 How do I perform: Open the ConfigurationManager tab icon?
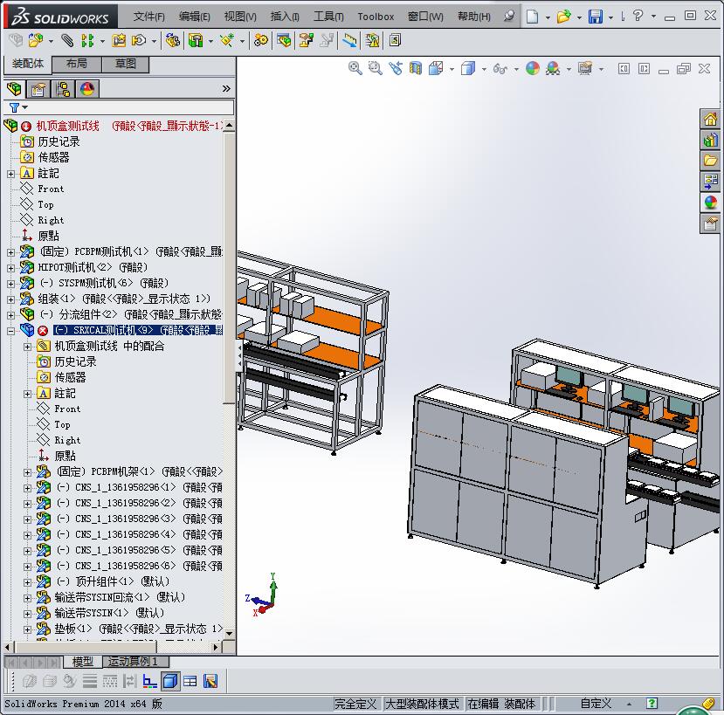coord(63,89)
